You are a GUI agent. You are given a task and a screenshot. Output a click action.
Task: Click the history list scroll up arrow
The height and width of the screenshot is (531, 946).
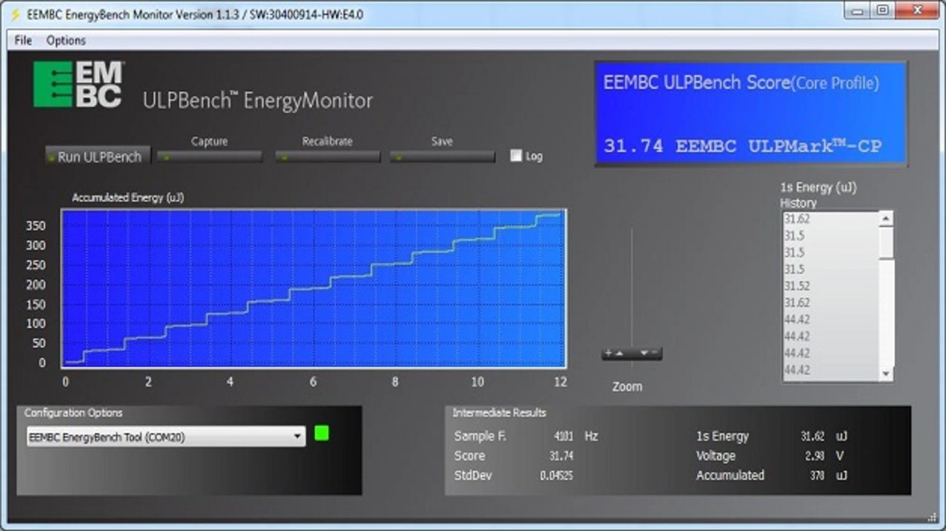886,219
